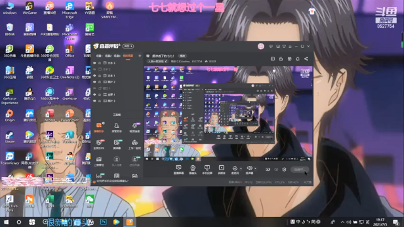Open the gear settings beside the start button
Screen dimensions: 404x227
tap(284, 170)
